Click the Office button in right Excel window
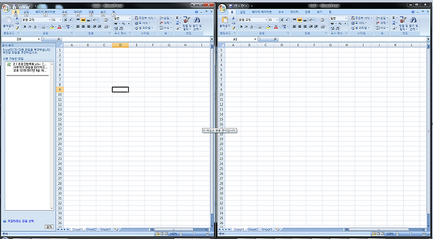 pyautogui.click(x=222, y=8)
